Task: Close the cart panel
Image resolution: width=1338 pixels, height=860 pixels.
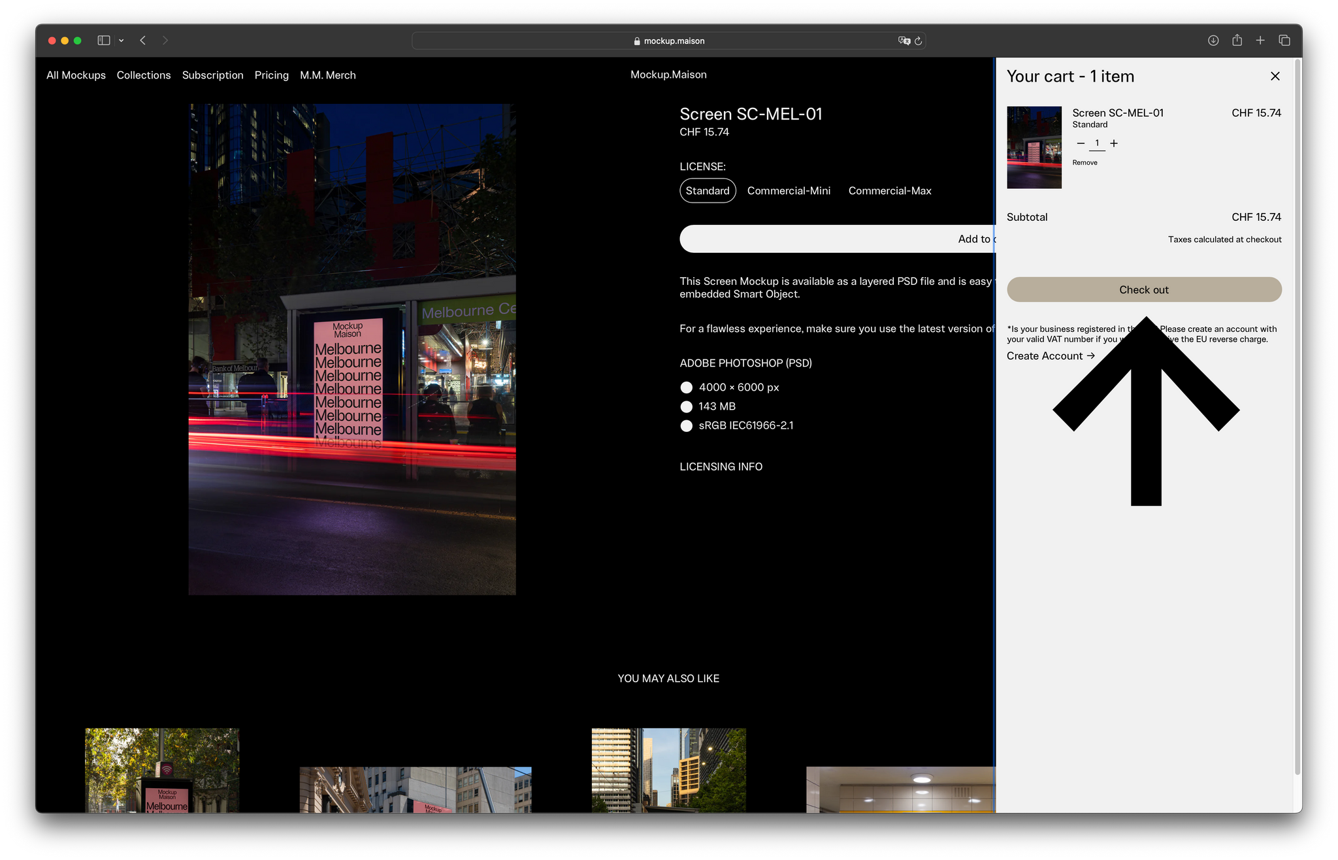Action: 1275,76
